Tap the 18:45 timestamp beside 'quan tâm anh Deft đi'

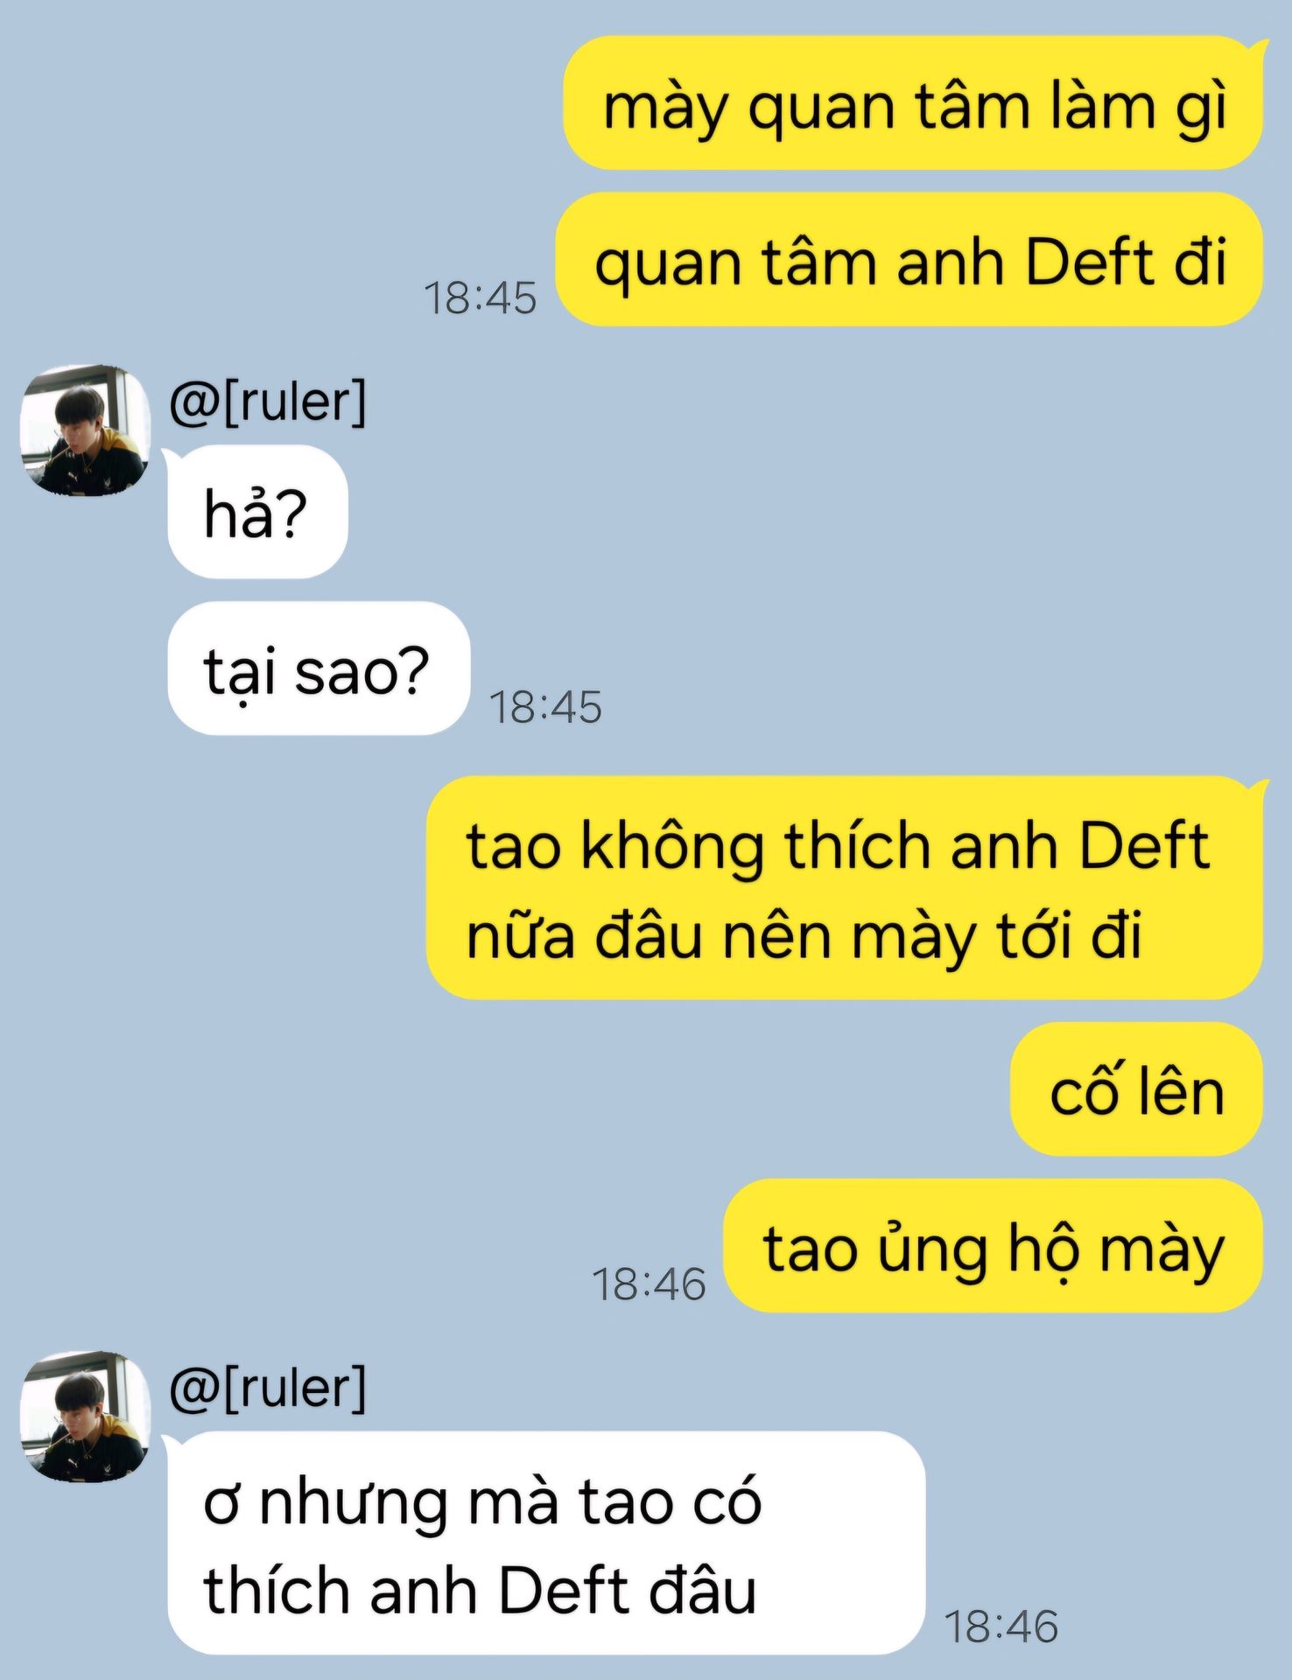[x=481, y=298]
